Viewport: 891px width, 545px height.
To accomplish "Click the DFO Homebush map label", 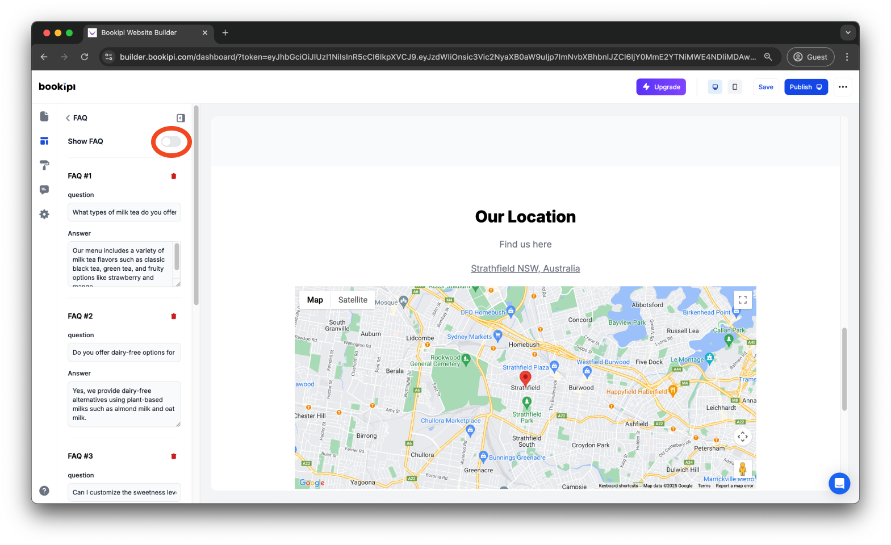I will [x=483, y=312].
